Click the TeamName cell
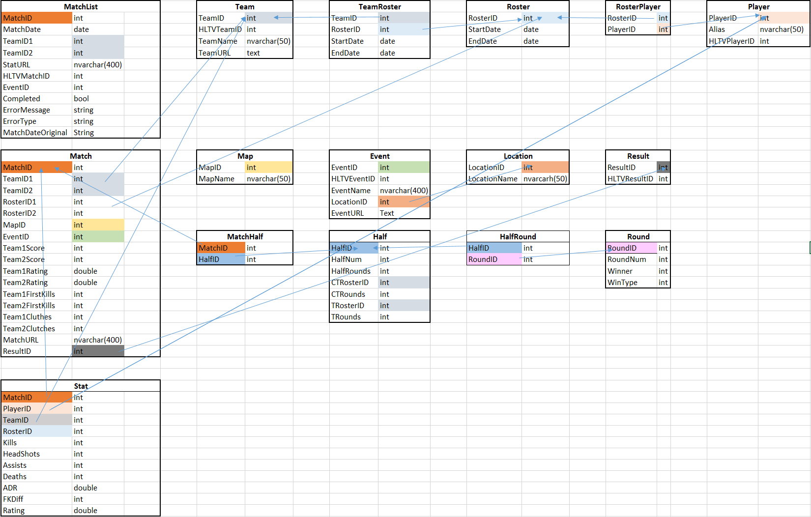The image size is (811, 517). (x=221, y=41)
